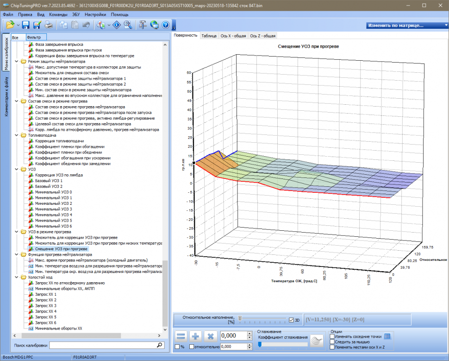The width and height of the screenshot is (449, 361).
Task: Check 'Поменять местами оси X и Z'
Action: coord(332,347)
